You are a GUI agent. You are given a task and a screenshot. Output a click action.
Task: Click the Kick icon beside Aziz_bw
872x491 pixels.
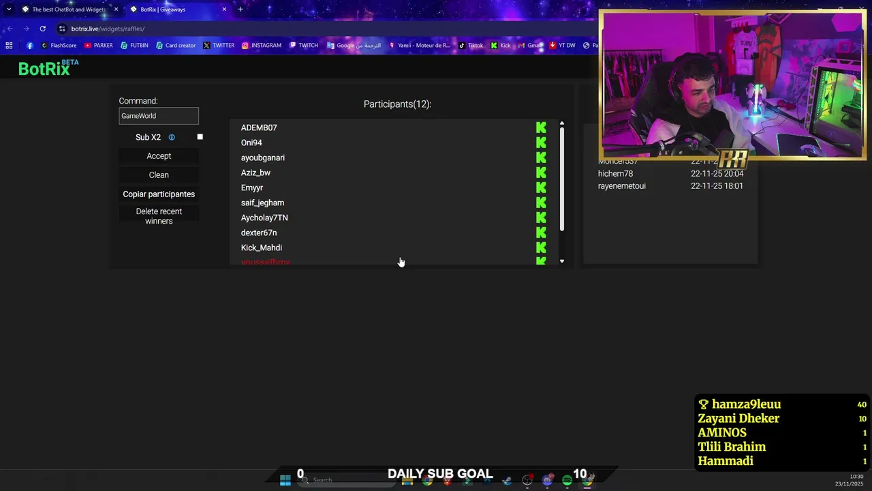tap(541, 173)
